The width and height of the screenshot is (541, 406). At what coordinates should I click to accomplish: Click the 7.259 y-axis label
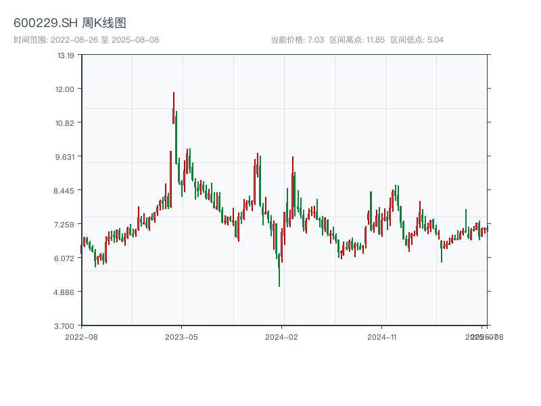pos(65,224)
